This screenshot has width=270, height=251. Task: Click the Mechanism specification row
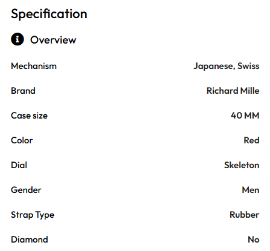(x=135, y=66)
